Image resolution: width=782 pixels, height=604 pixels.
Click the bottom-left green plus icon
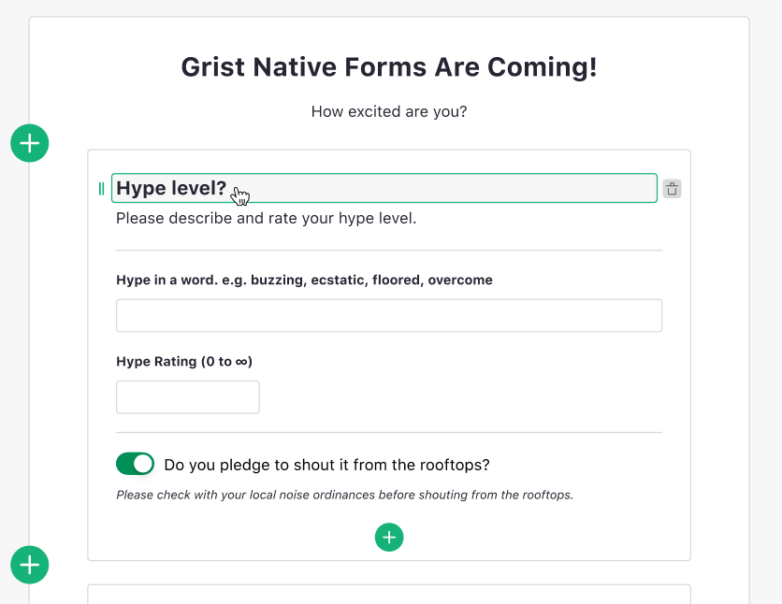click(x=29, y=565)
